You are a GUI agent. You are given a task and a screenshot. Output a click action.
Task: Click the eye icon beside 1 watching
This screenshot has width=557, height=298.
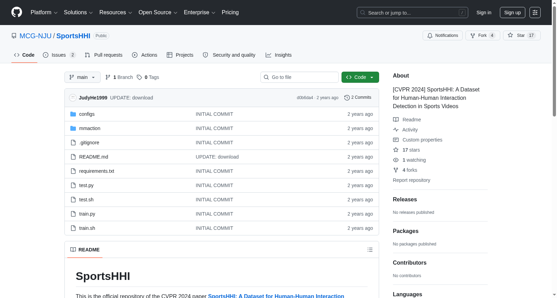click(396, 160)
